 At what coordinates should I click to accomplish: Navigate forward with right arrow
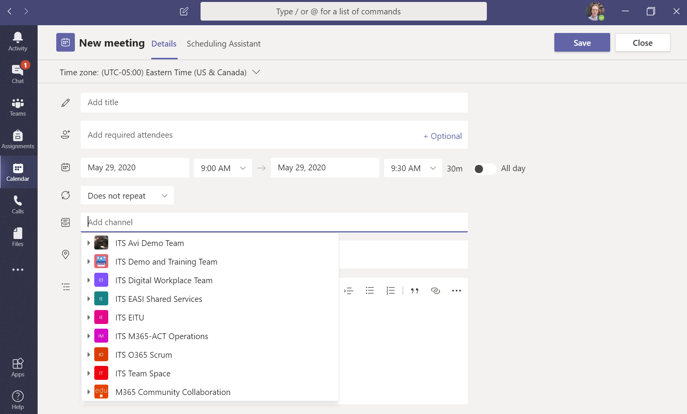[x=26, y=11]
